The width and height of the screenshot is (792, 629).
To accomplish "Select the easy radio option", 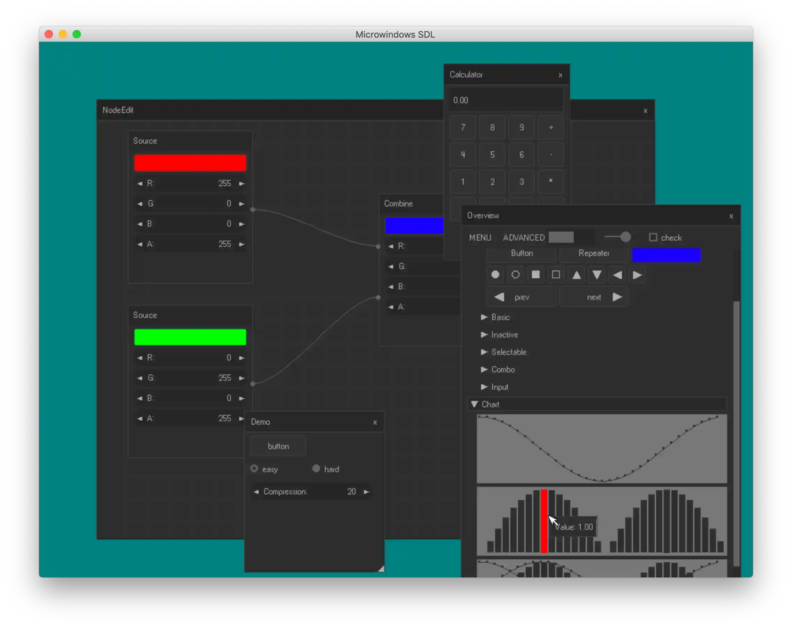I will [254, 469].
